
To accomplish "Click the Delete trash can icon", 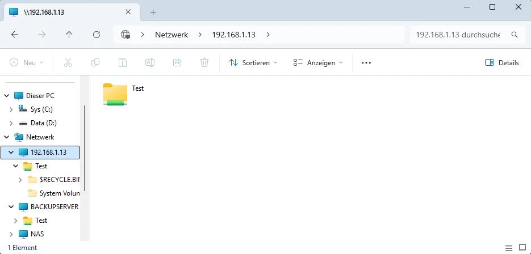I will pos(204,62).
